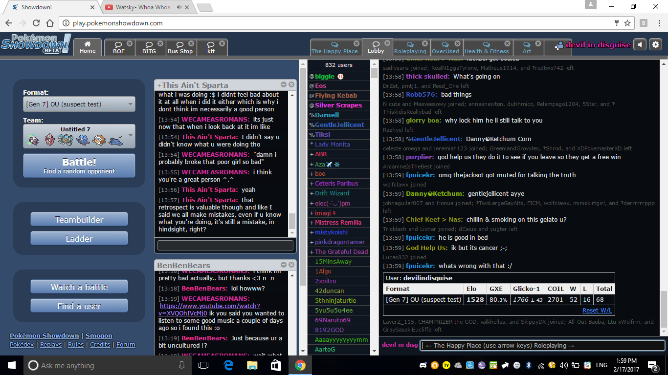This screenshot has width=668, height=375.
Task: Click the Lobby chat scrollbar
Action: tap(664, 309)
